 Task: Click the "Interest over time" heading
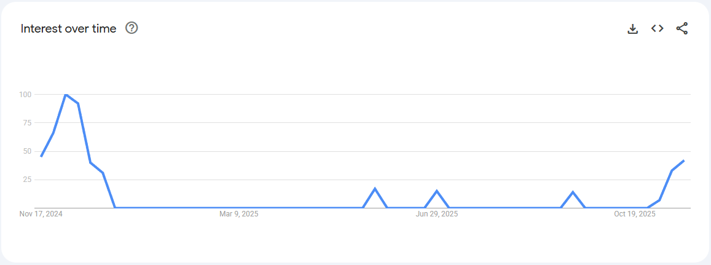(68, 28)
